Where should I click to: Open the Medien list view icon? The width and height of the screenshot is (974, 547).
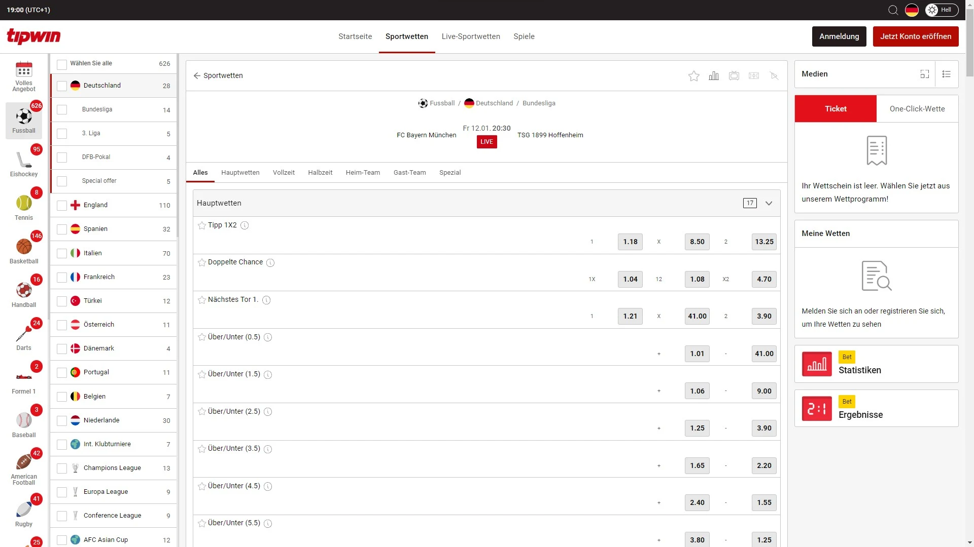pos(946,74)
